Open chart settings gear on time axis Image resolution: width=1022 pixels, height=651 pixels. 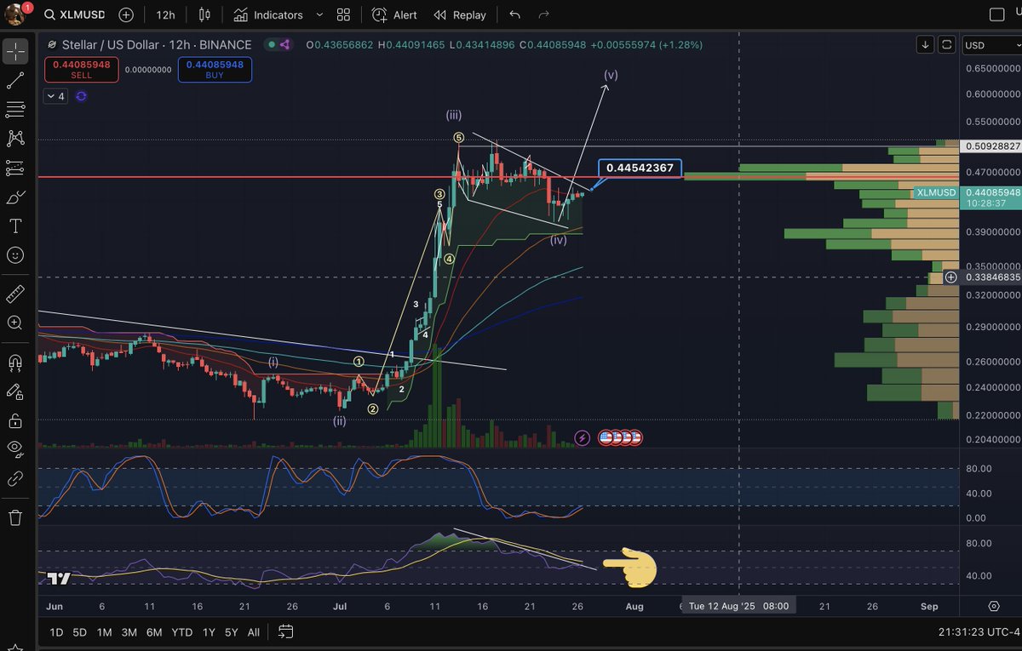(x=994, y=606)
